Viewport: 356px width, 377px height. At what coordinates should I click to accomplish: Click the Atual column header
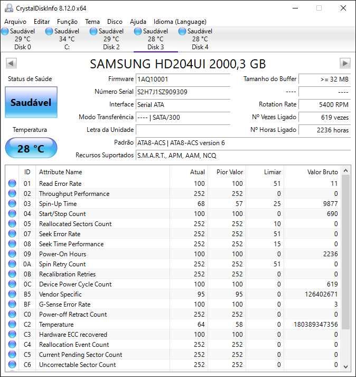189,172
